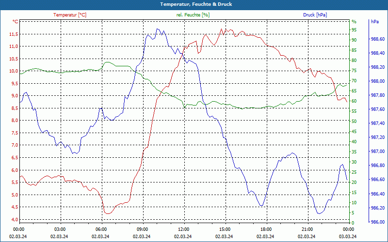The height and width of the screenshot is (242, 388).
Task: Click the green '85' humidity axis value
Action: (354, 50)
